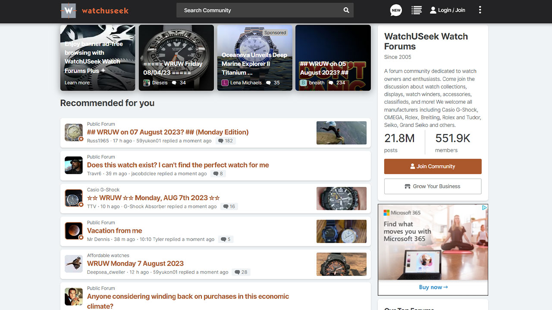Click the watchuseek logo in the top bar
This screenshot has height=310, width=552.
point(94,11)
